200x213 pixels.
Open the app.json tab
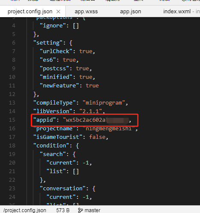130,12
